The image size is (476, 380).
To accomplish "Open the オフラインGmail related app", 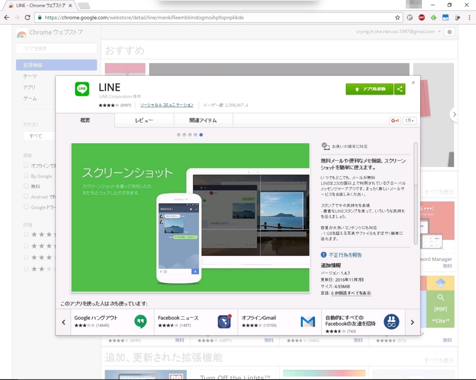I will click(279, 322).
